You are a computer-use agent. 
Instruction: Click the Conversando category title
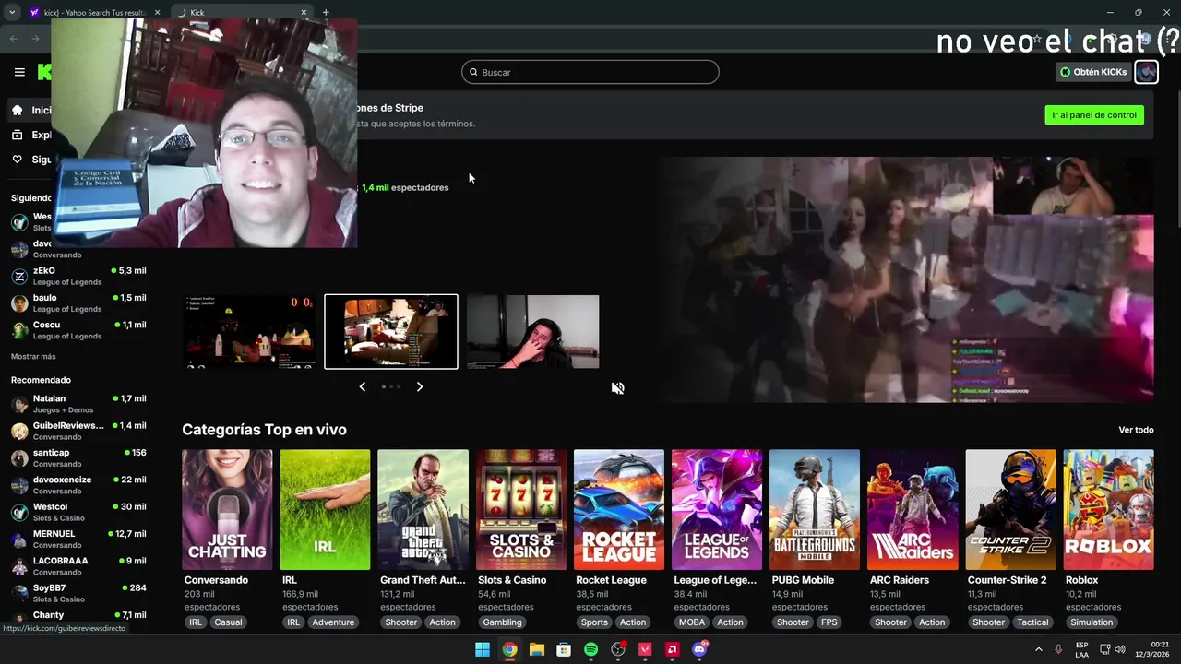(217, 580)
